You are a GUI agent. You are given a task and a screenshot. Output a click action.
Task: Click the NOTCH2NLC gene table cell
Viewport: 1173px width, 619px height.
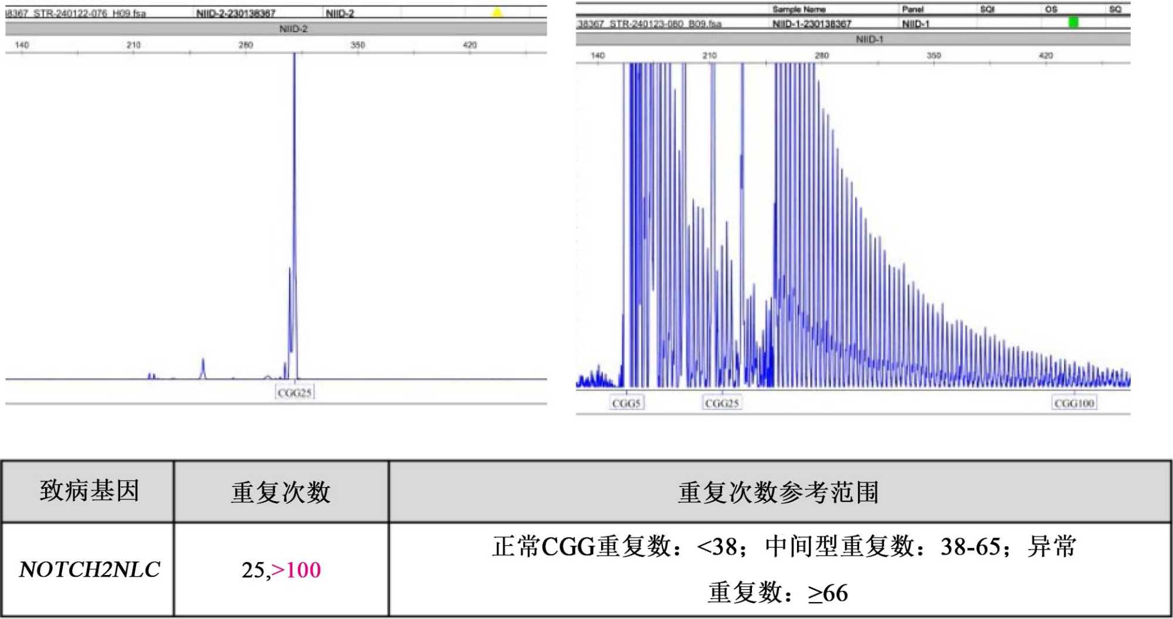pos(89,569)
